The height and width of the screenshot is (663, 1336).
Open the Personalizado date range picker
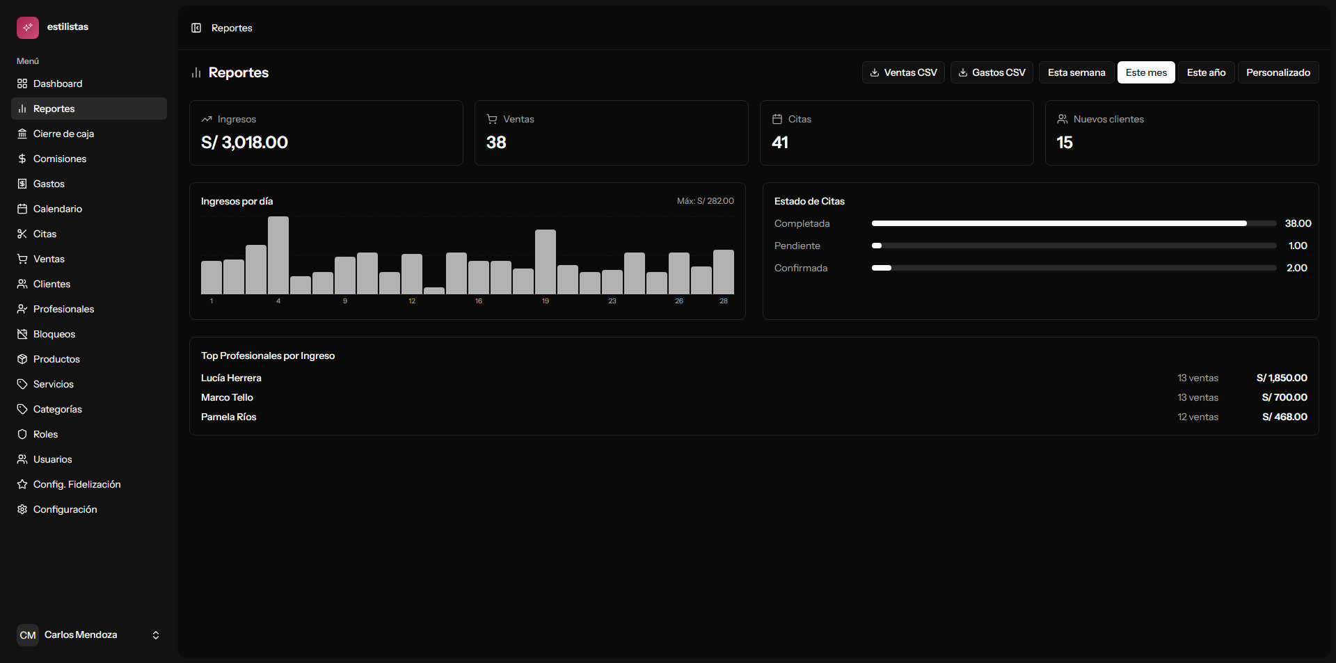[x=1278, y=72]
